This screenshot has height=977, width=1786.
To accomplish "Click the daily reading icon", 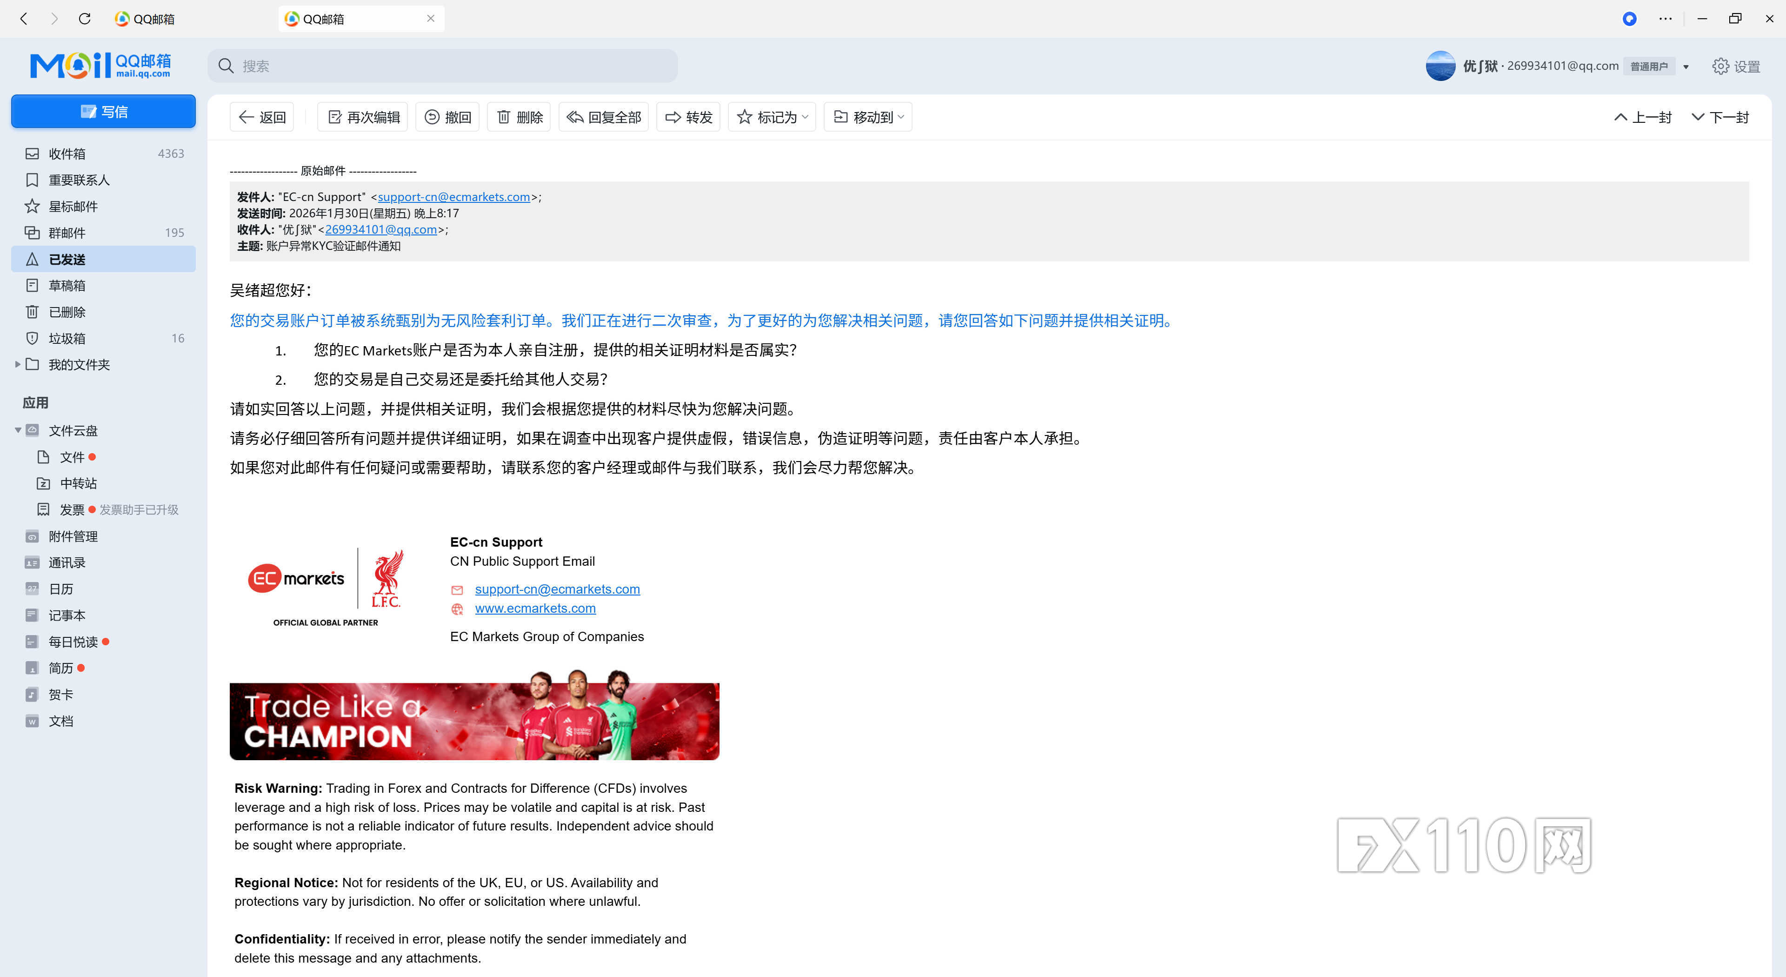I will [32, 642].
